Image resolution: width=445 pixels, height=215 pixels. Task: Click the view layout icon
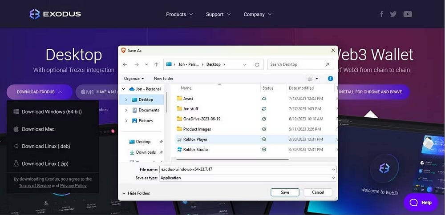310,79
